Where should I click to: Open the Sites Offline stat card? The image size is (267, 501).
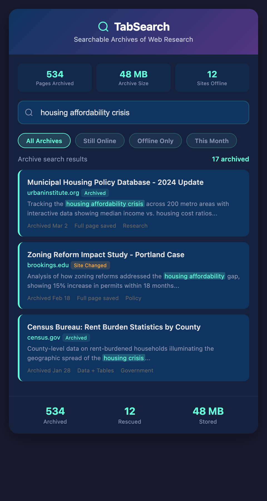(212, 78)
